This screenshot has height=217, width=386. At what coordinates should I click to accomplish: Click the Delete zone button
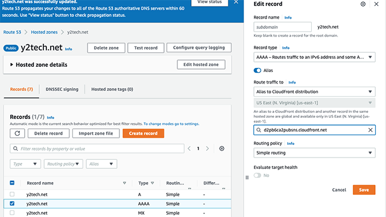(x=106, y=48)
